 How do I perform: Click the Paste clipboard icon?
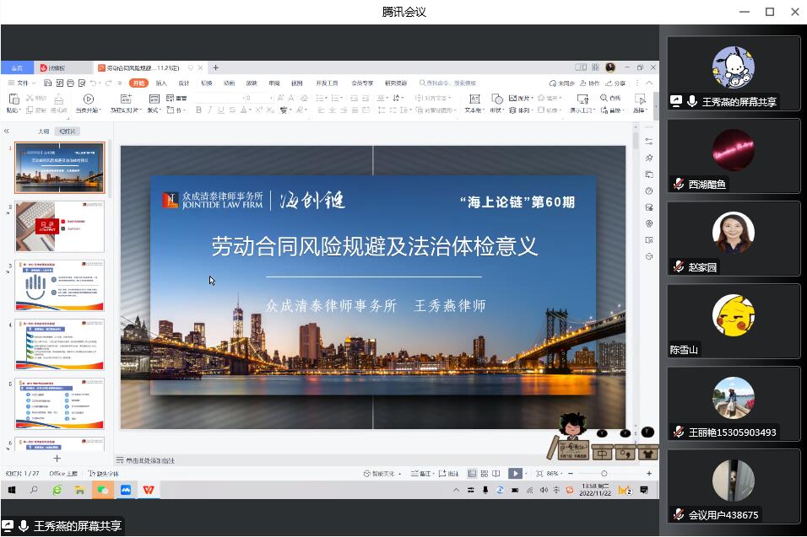tap(14, 99)
